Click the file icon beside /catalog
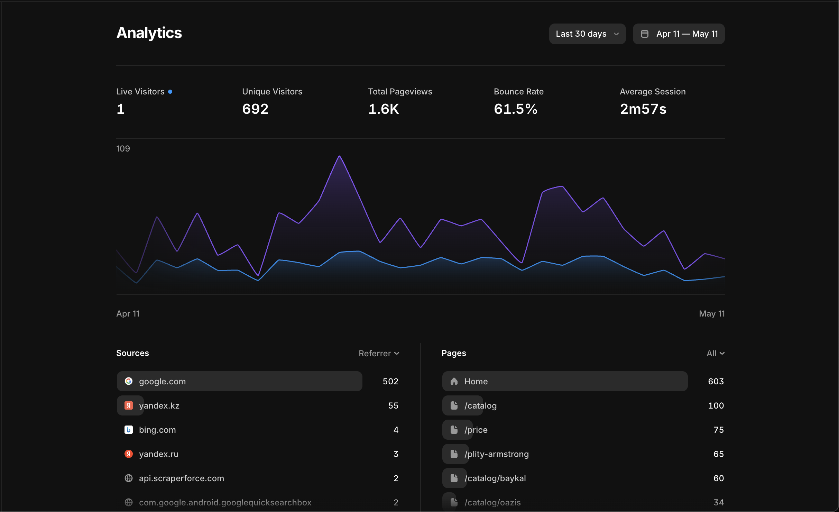The image size is (839, 512). [x=454, y=405]
